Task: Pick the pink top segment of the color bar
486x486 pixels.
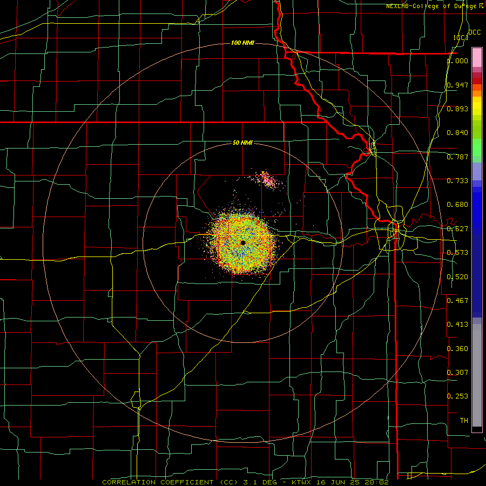Action: pos(477,57)
